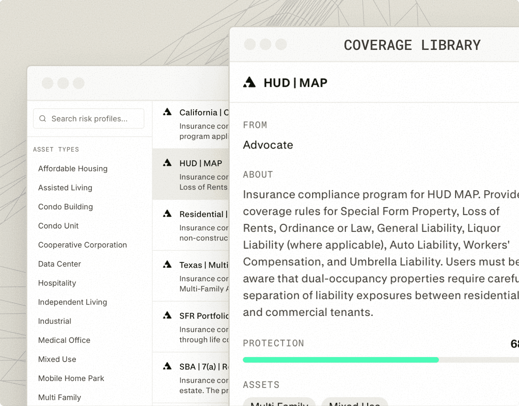Select Condo Unit asset type
This screenshot has height=406, width=519.
(x=58, y=226)
